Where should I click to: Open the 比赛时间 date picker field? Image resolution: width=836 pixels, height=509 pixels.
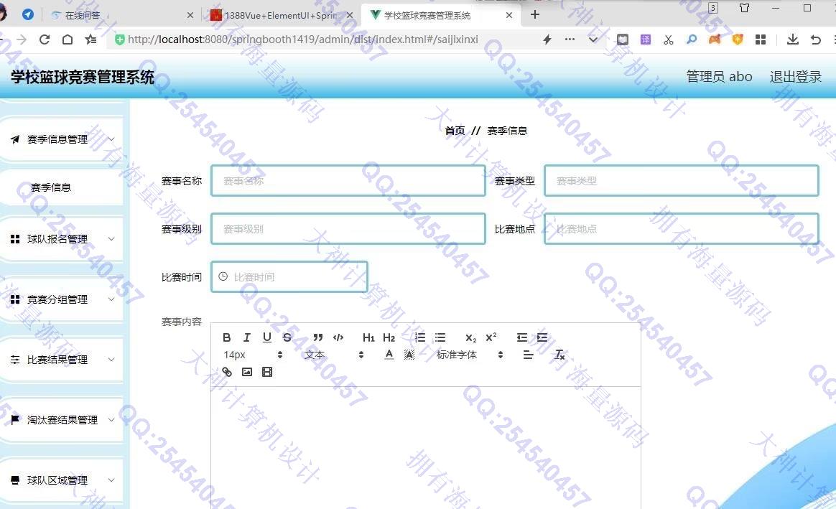pyautogui.click(x=289, y=276)
